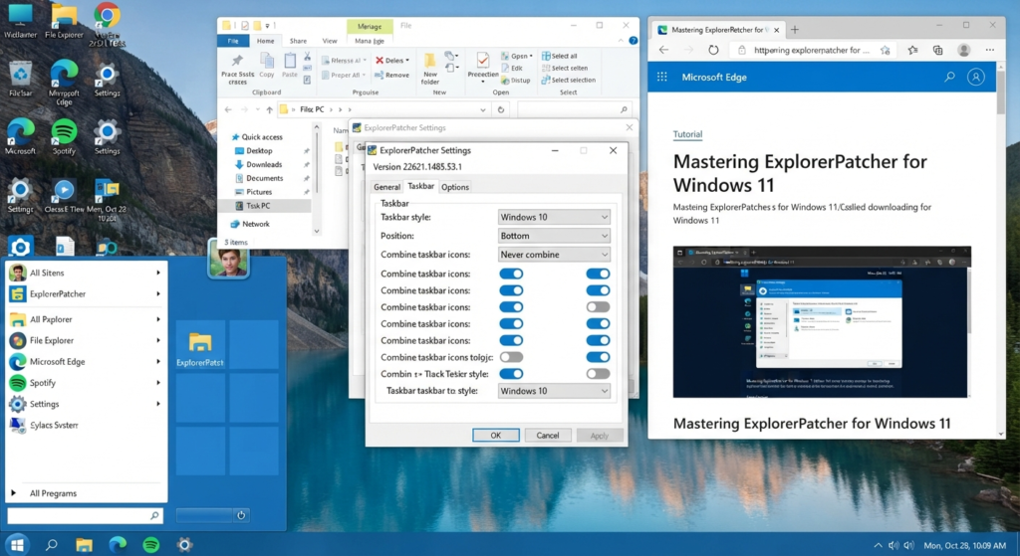
Task: Click the pin icon in File Explorer ribbon
Action: [x=237, y=61]
